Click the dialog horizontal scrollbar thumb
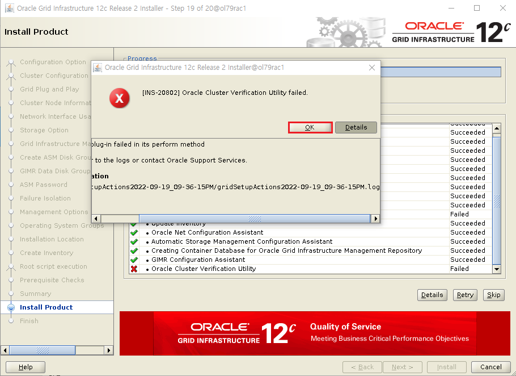Viewport: 516px width, 376px height. point(255,219)
